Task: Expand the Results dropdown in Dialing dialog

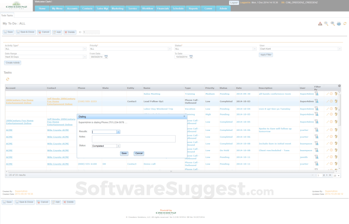Action: point(118,132)
